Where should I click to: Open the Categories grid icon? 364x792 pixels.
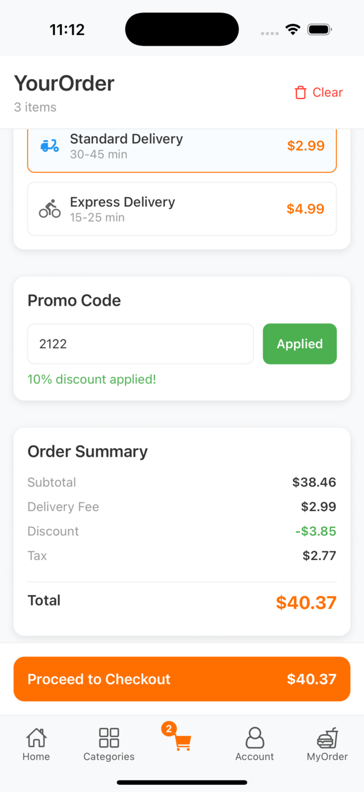(109, 738)
